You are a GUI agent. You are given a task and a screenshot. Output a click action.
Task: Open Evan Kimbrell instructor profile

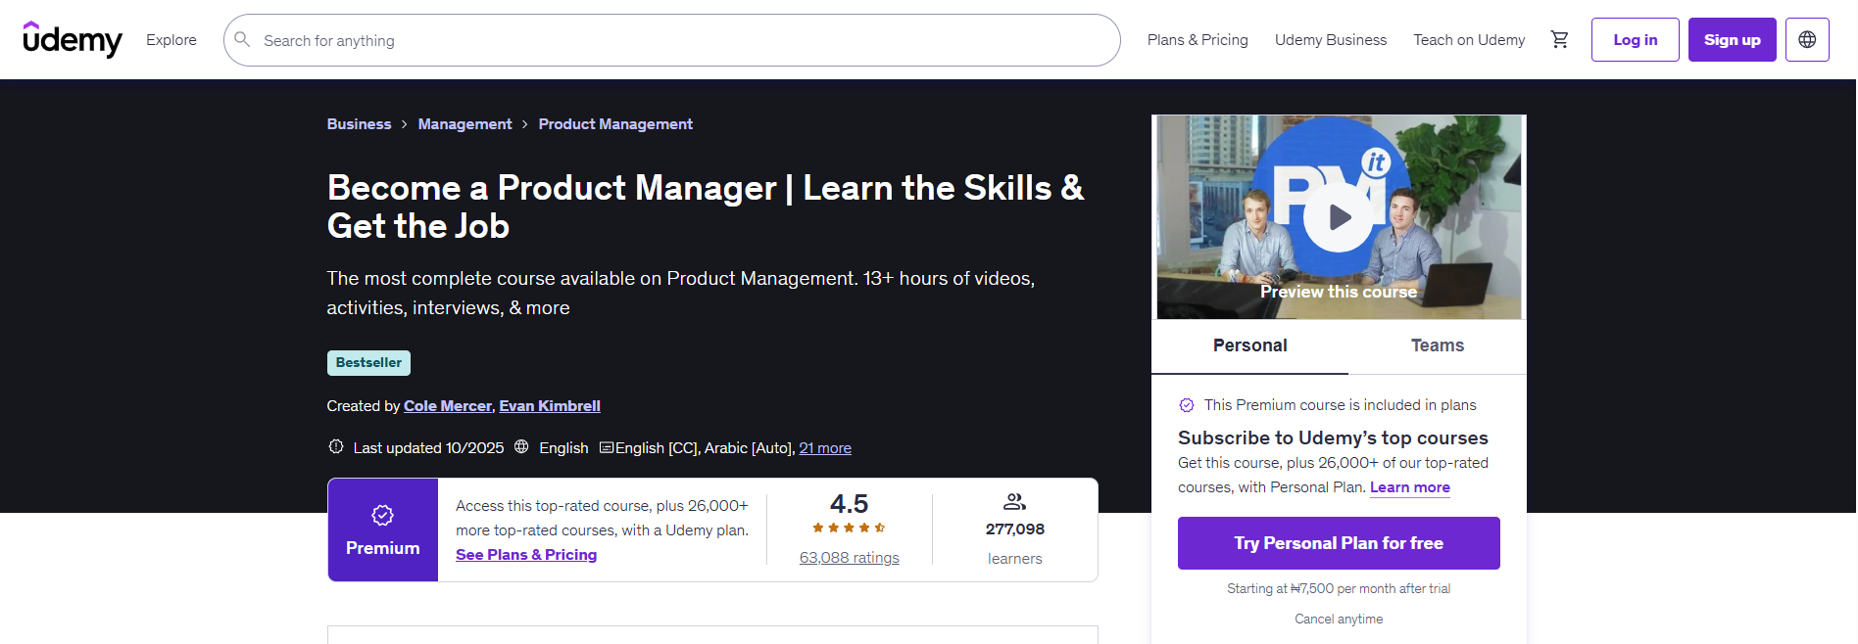550,406
